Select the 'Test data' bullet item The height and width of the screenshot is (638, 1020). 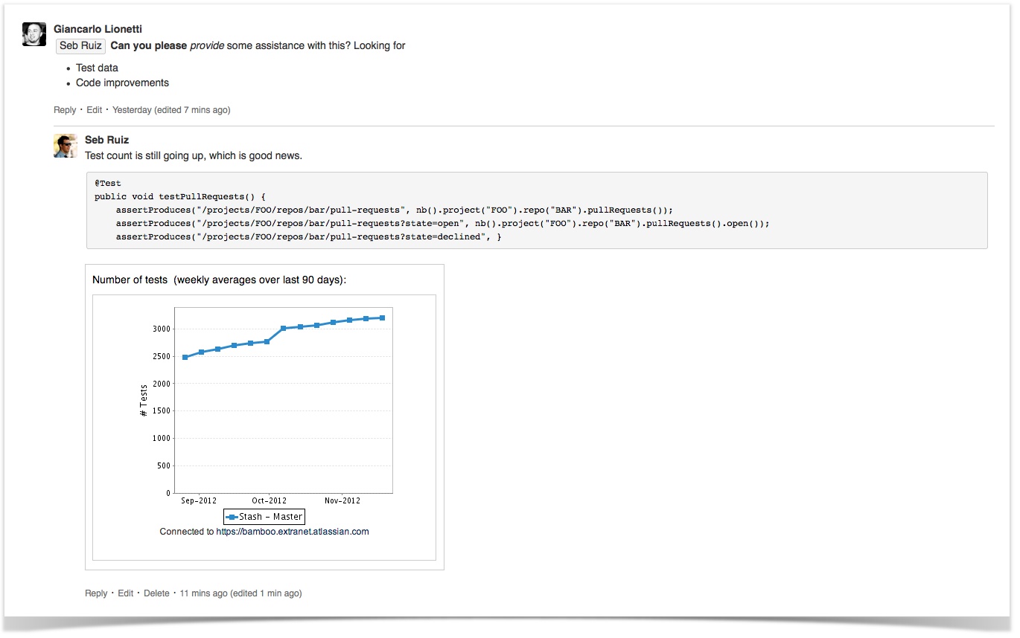(97, 68)
